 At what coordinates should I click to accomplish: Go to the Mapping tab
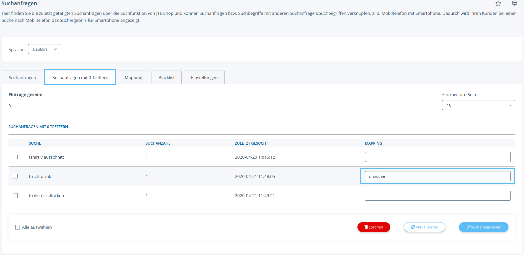coord(133,78)
